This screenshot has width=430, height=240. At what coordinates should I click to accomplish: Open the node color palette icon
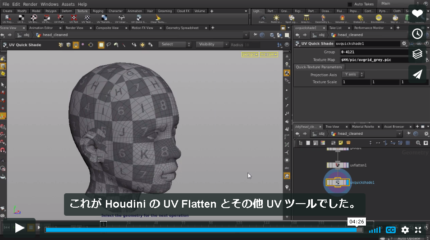tap(323, 143)
